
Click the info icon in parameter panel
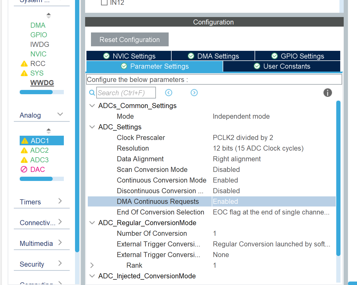[327, 93]
